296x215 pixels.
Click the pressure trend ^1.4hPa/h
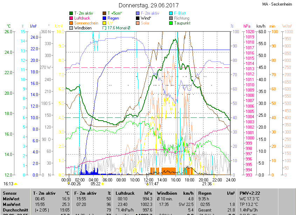coord(125,210)
